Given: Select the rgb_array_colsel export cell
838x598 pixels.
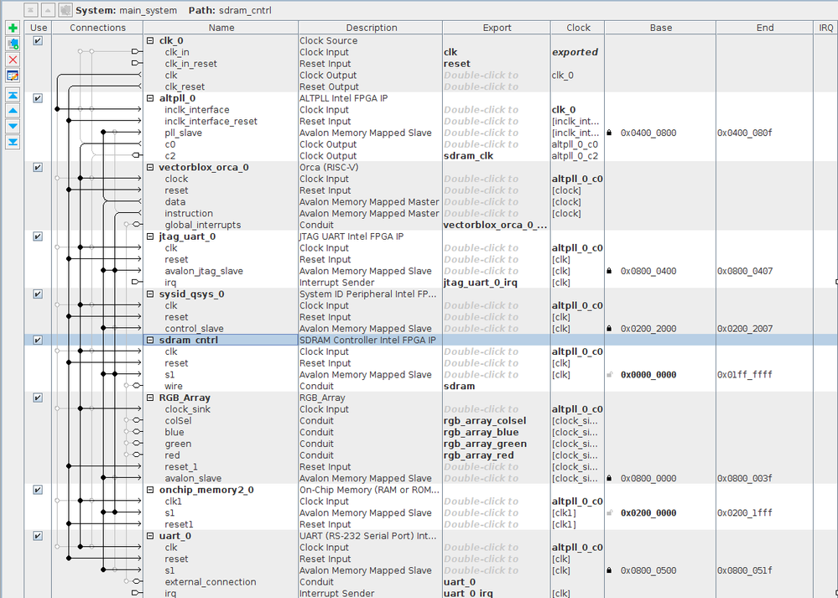Looking at the screenshot, I should pyautogui.click(x=486, y=420).
